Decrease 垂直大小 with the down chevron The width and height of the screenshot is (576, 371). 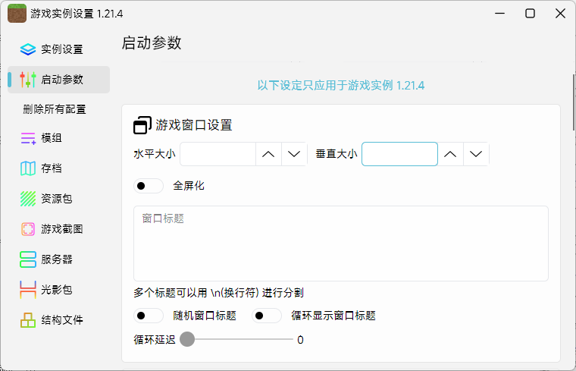(476, 154)
